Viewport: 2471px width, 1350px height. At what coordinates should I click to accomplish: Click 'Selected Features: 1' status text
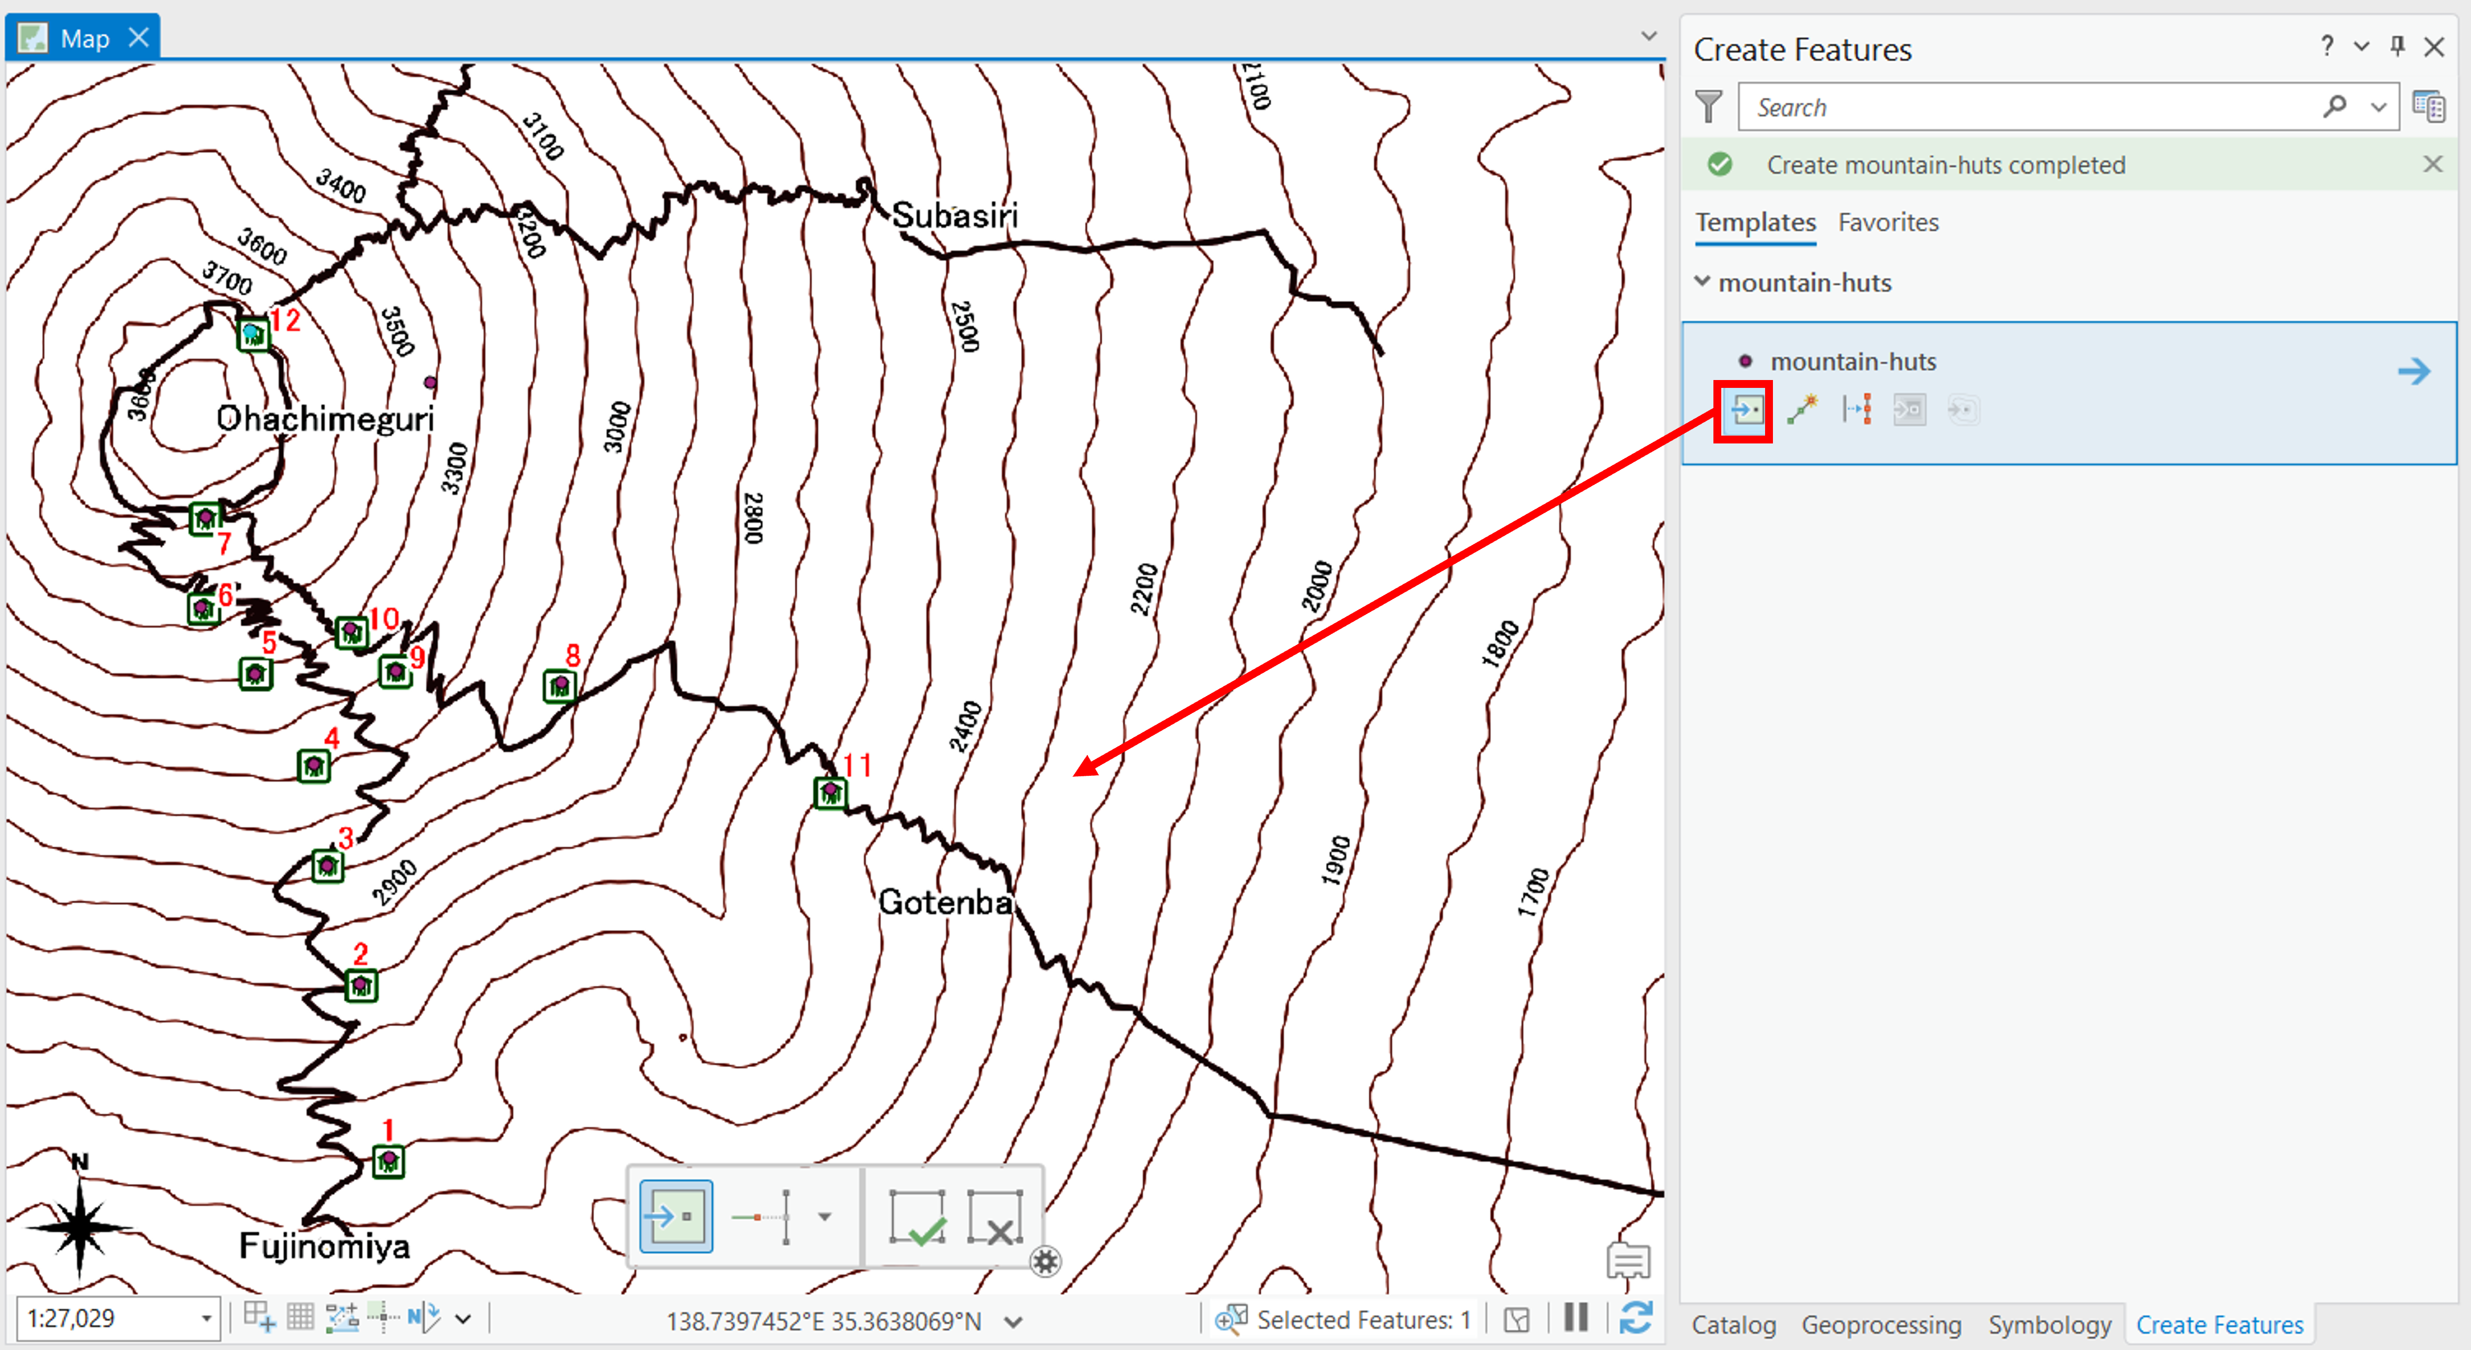[x=1363, y=1320]
